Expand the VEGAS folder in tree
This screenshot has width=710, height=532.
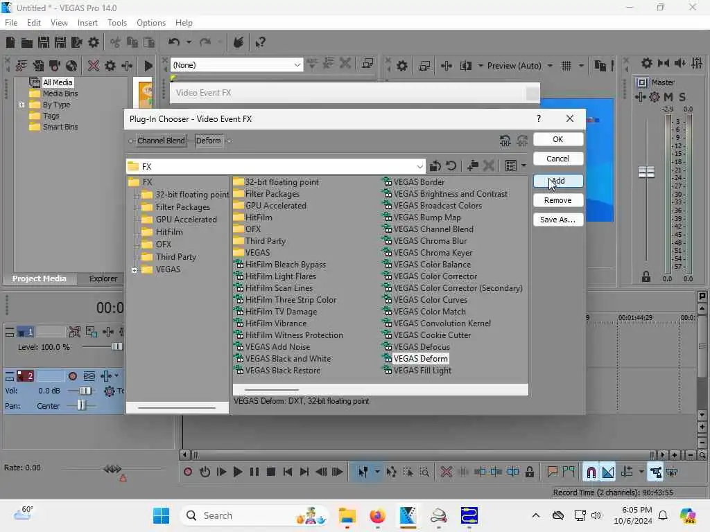[x=134, y=270]
